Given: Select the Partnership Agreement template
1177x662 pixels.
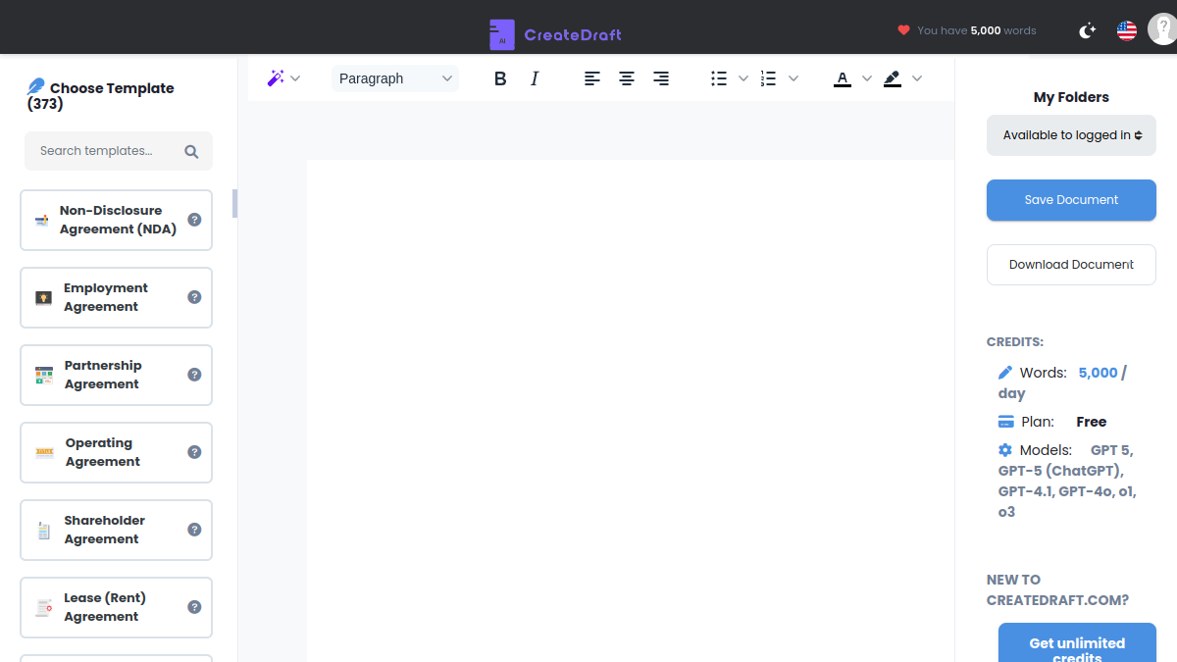Looking at the screenshot, I should click(116, 375).
